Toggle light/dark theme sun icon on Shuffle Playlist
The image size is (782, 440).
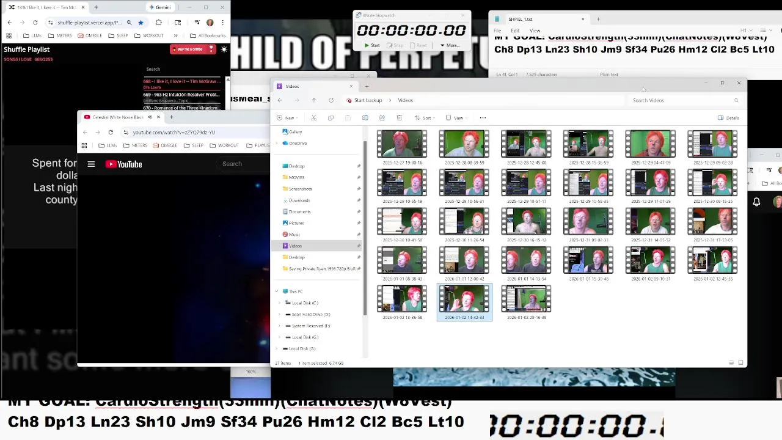224,49
